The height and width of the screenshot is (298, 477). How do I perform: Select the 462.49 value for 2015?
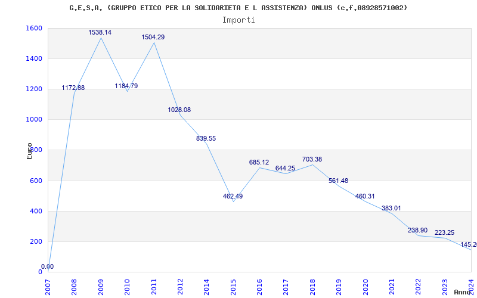233,196
